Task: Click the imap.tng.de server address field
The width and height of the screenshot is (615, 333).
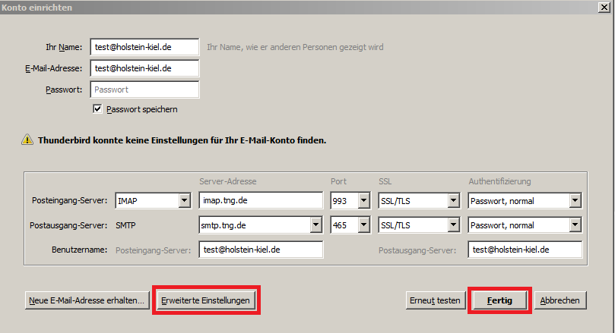Action: point(261,201)
